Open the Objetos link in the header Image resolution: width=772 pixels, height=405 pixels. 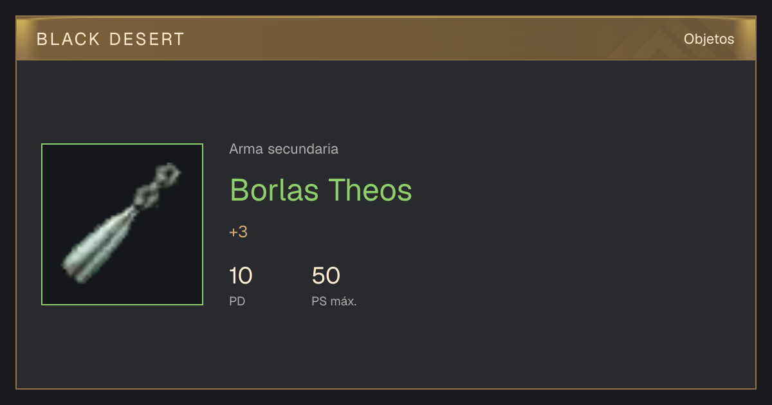[709, 39]
